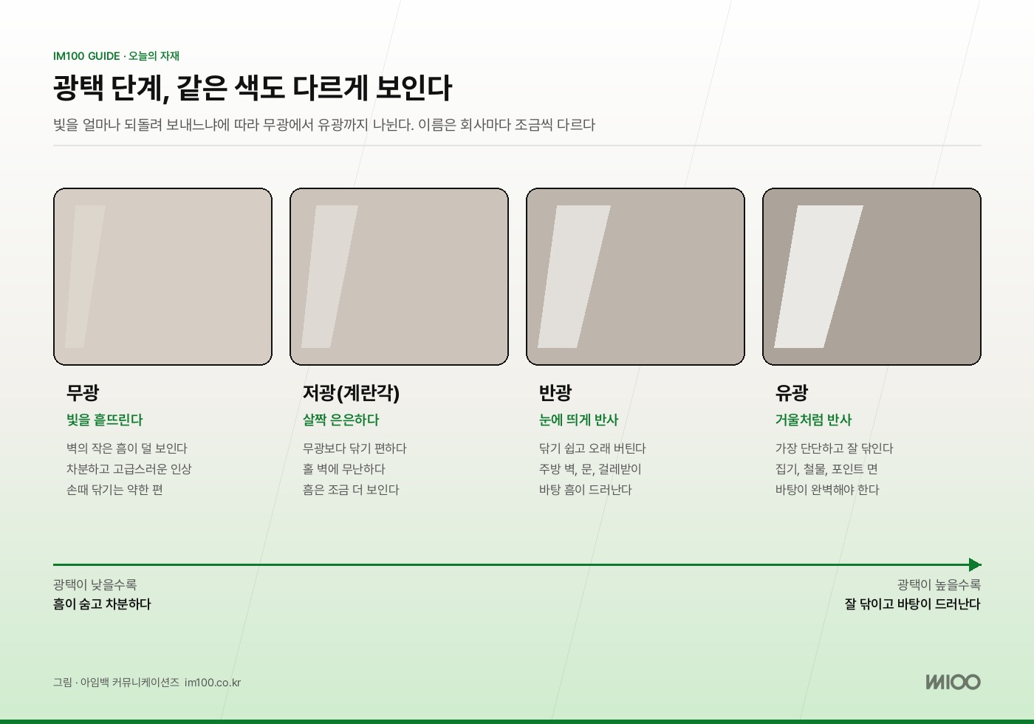Click the credit 그림 · 아임백 커뮤니케이션즈
Screen dimensions: 1034x724
point(116,683)
